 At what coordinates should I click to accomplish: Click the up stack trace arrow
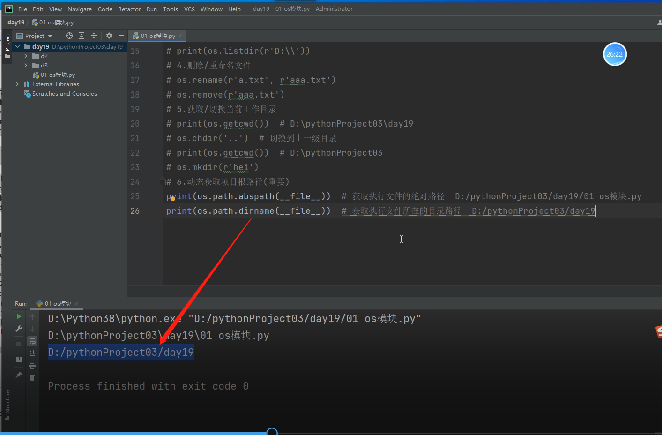pyautogui.click(x=32, y=317)
